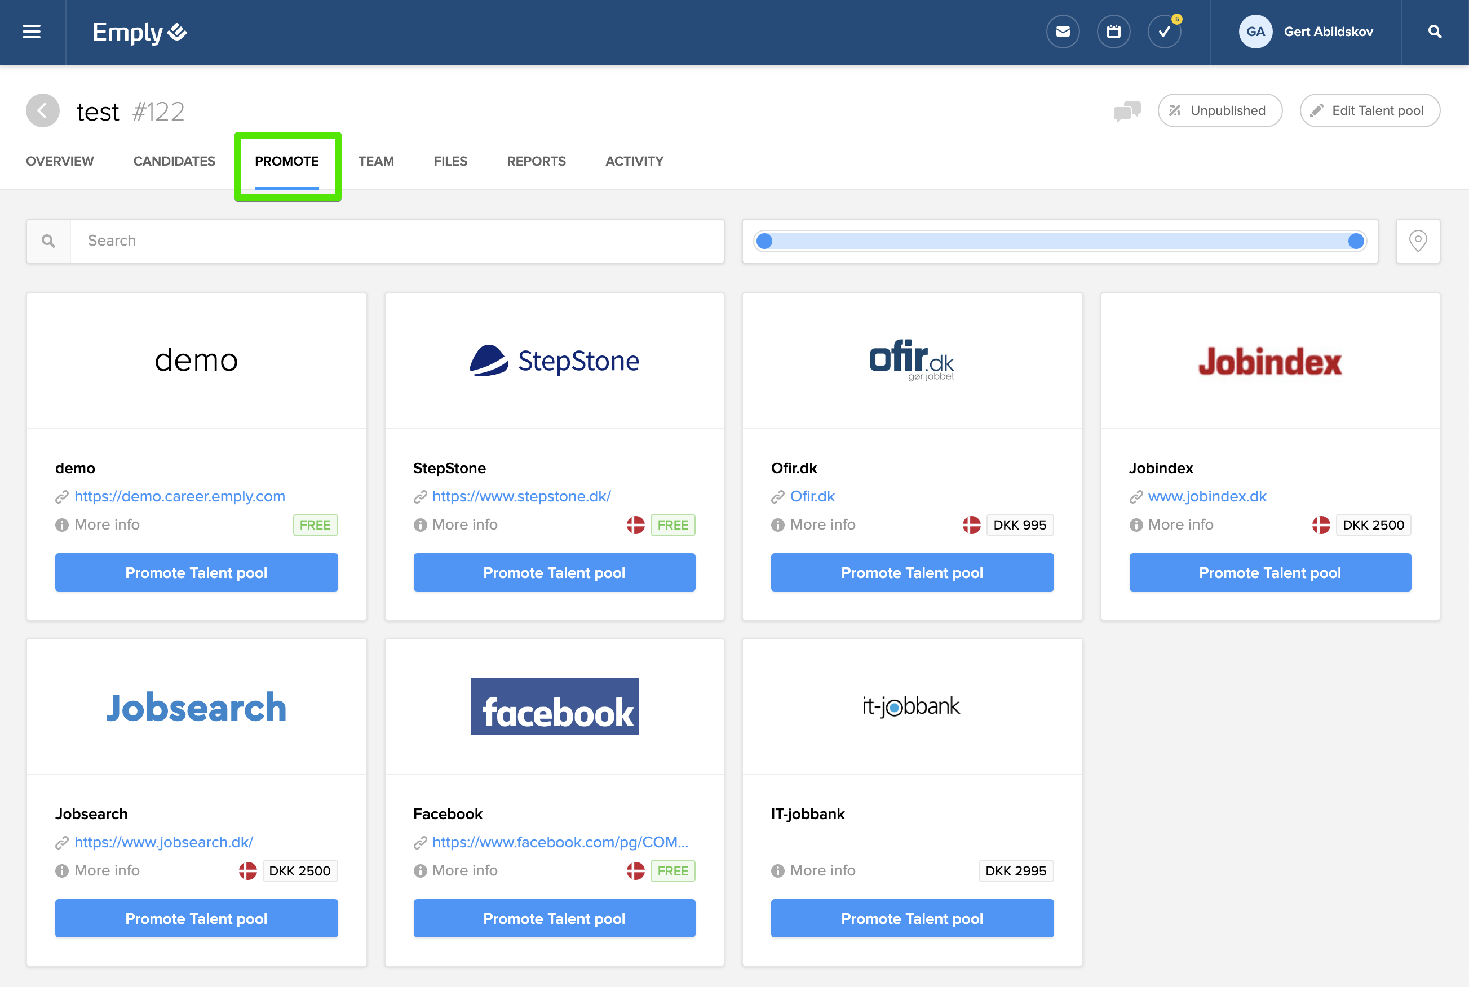
Task: Click the Danish flag on StepStone card
Action: click(635, 525)
